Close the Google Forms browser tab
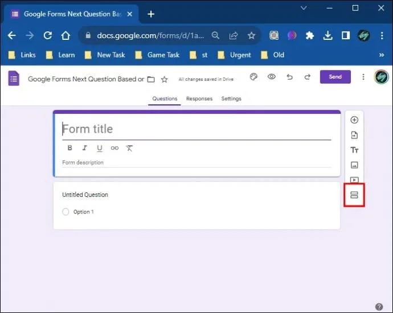The image size is (393, 313). pyautogui.click(x=130, y=14)
